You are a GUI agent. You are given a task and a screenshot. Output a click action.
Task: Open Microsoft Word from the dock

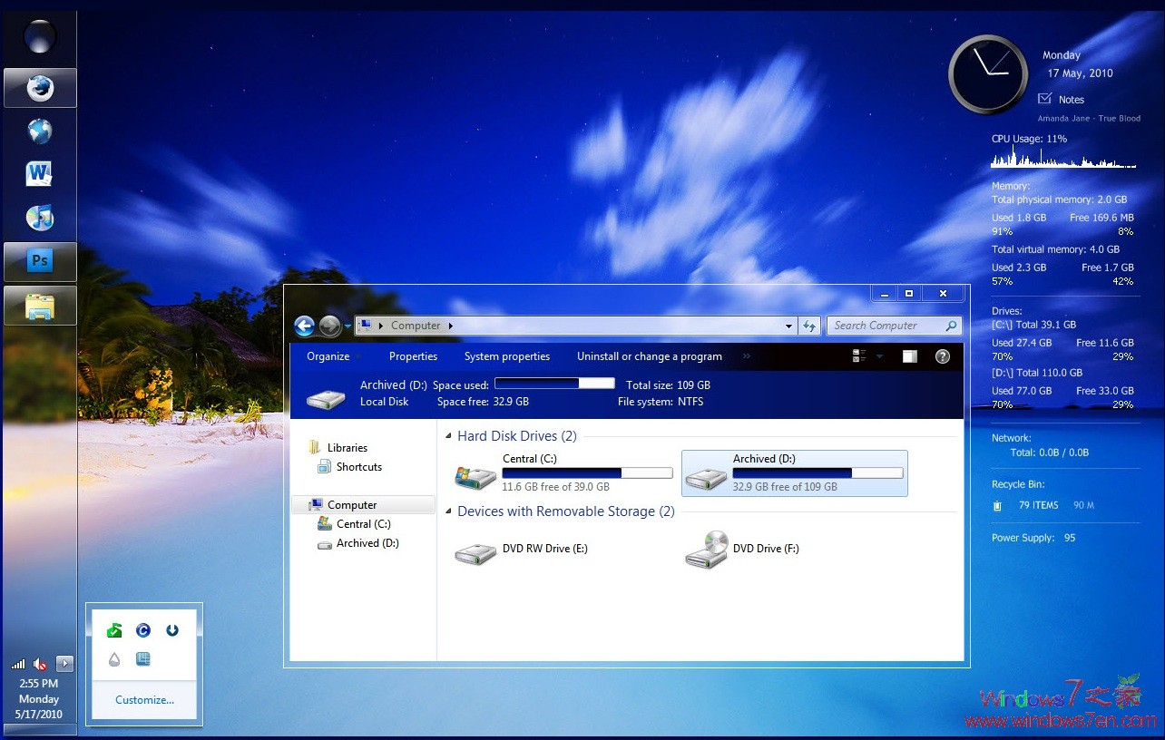point(40,172)
